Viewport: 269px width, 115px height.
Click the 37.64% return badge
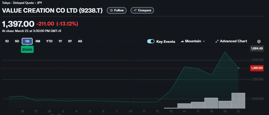(x=27, y=50)
